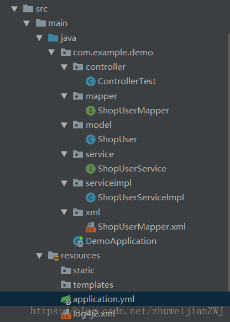The image size is (230, 322).
Task: Select the static folder label
Action: point(83,271)
